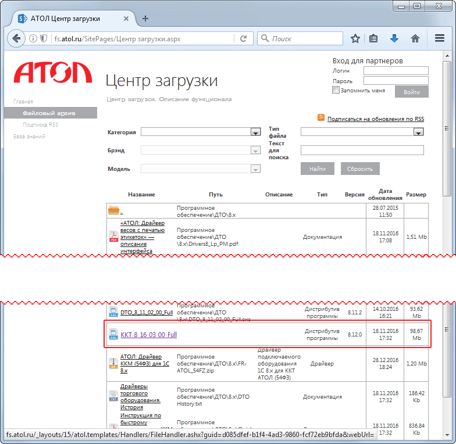Open a new tab with plus button
Image resolution: width=456 pixels, height=444 pixels.
[x=145, y=19]
